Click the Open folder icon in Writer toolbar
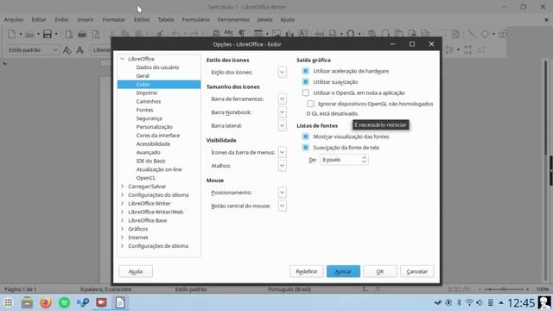The width and height of the screenshot is (553, 311). coord(29,35)
